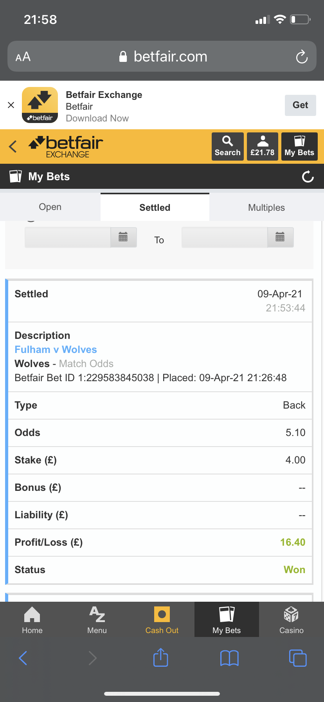Open the A-Z Menu
The width and height of the screenshot is (324, 702).
(97, 619)
